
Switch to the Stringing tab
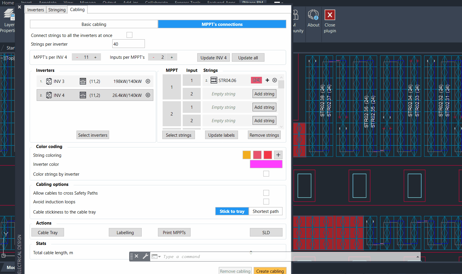pyautogui.click(x=57, y=10)
